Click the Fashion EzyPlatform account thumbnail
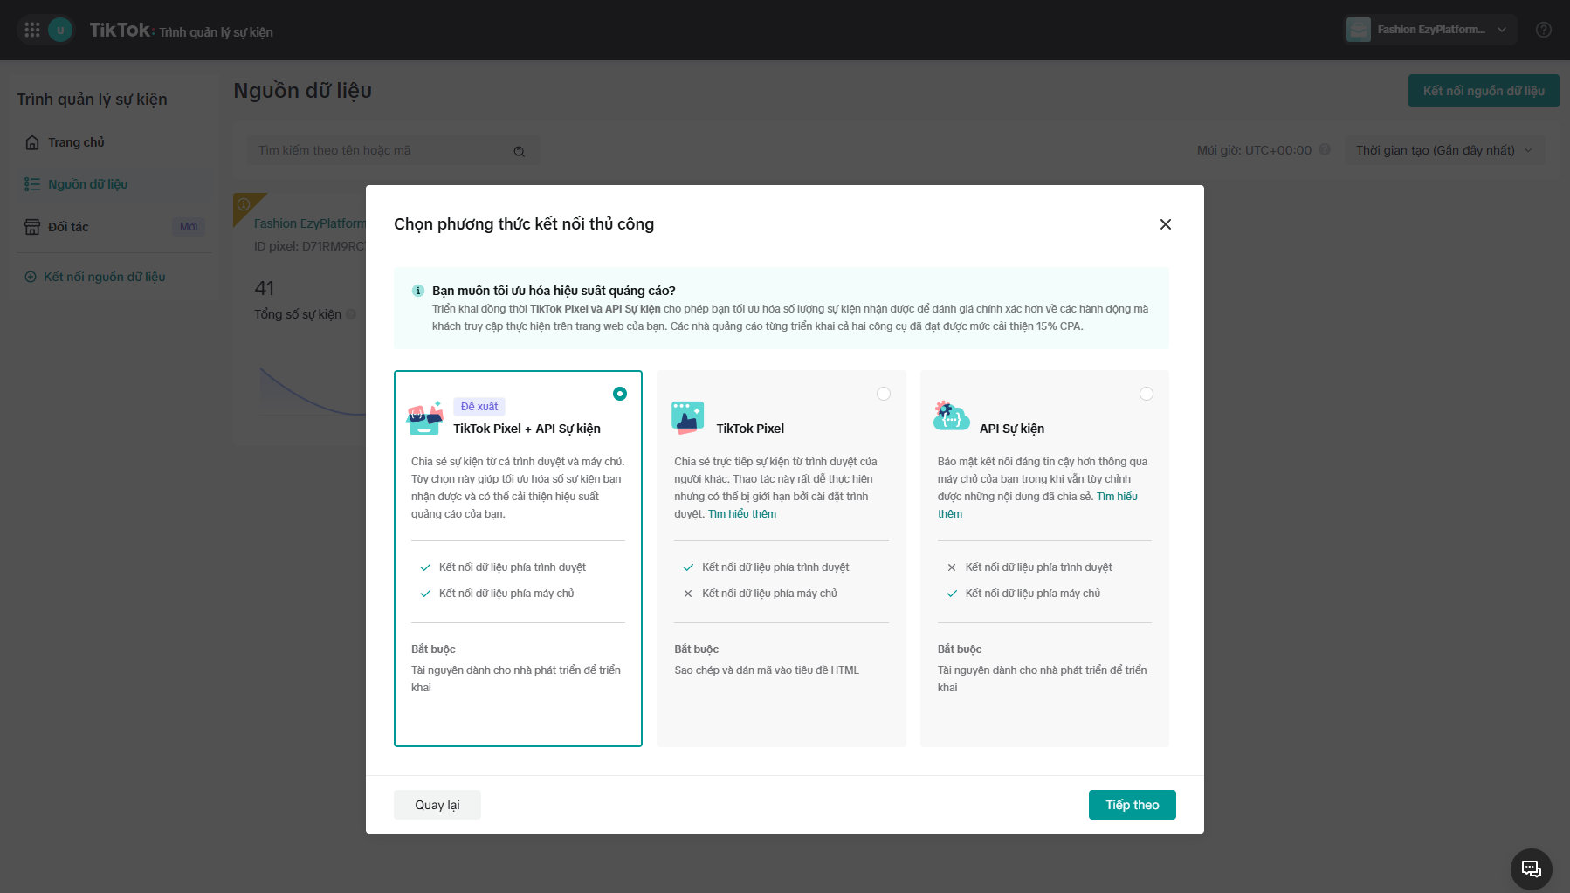Image resolution: width=1570 pixels, height=893 pixels. coord(1358,30)
